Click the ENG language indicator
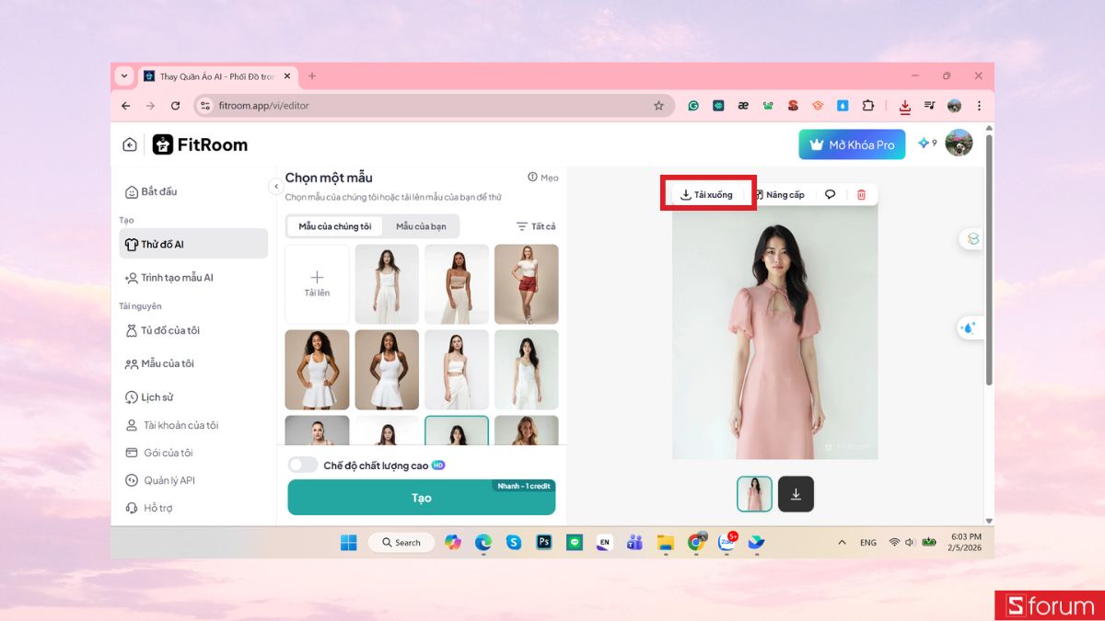 coord(868,543)
